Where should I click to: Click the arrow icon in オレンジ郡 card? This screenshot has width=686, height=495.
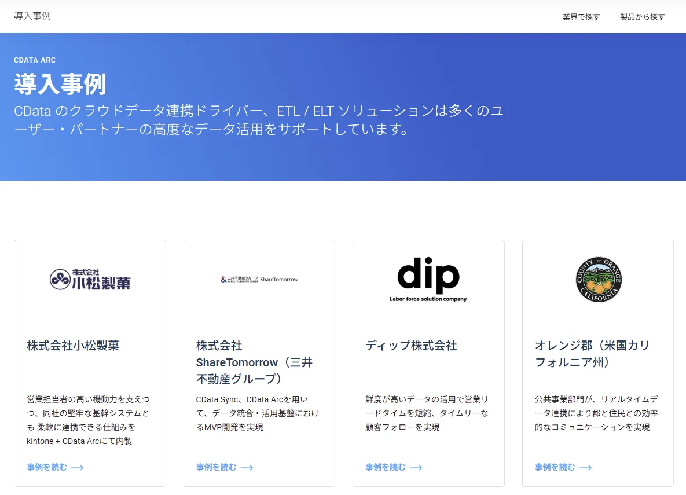pyautogui.click(x=585, y=468)
